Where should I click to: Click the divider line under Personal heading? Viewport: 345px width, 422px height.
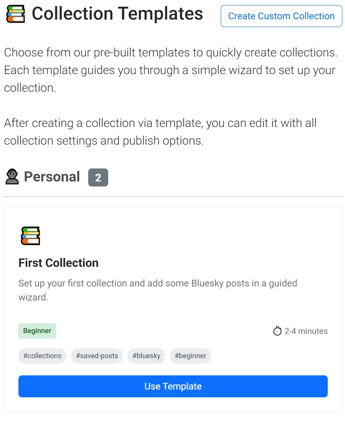(x=173, y=196)
